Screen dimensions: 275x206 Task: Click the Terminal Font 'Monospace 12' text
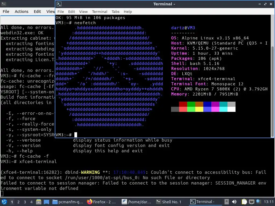tap(227, 84)
